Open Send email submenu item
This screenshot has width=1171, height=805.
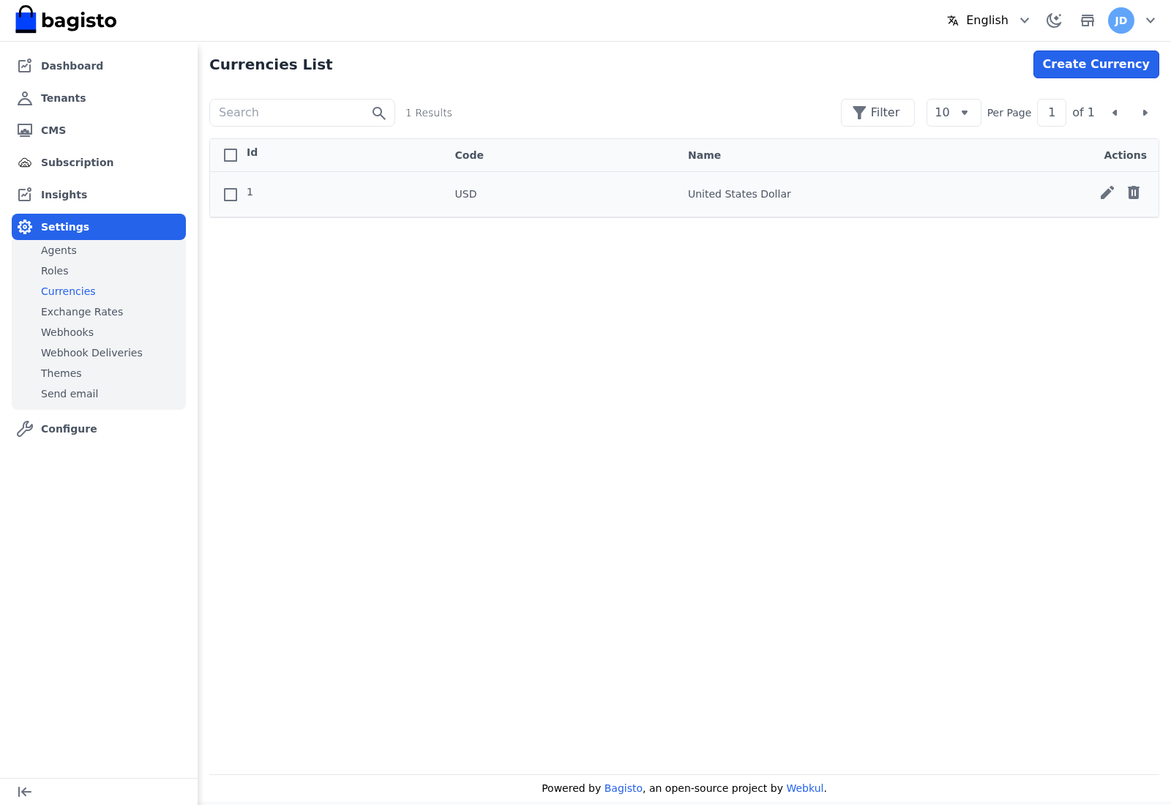tap(70, 394)
